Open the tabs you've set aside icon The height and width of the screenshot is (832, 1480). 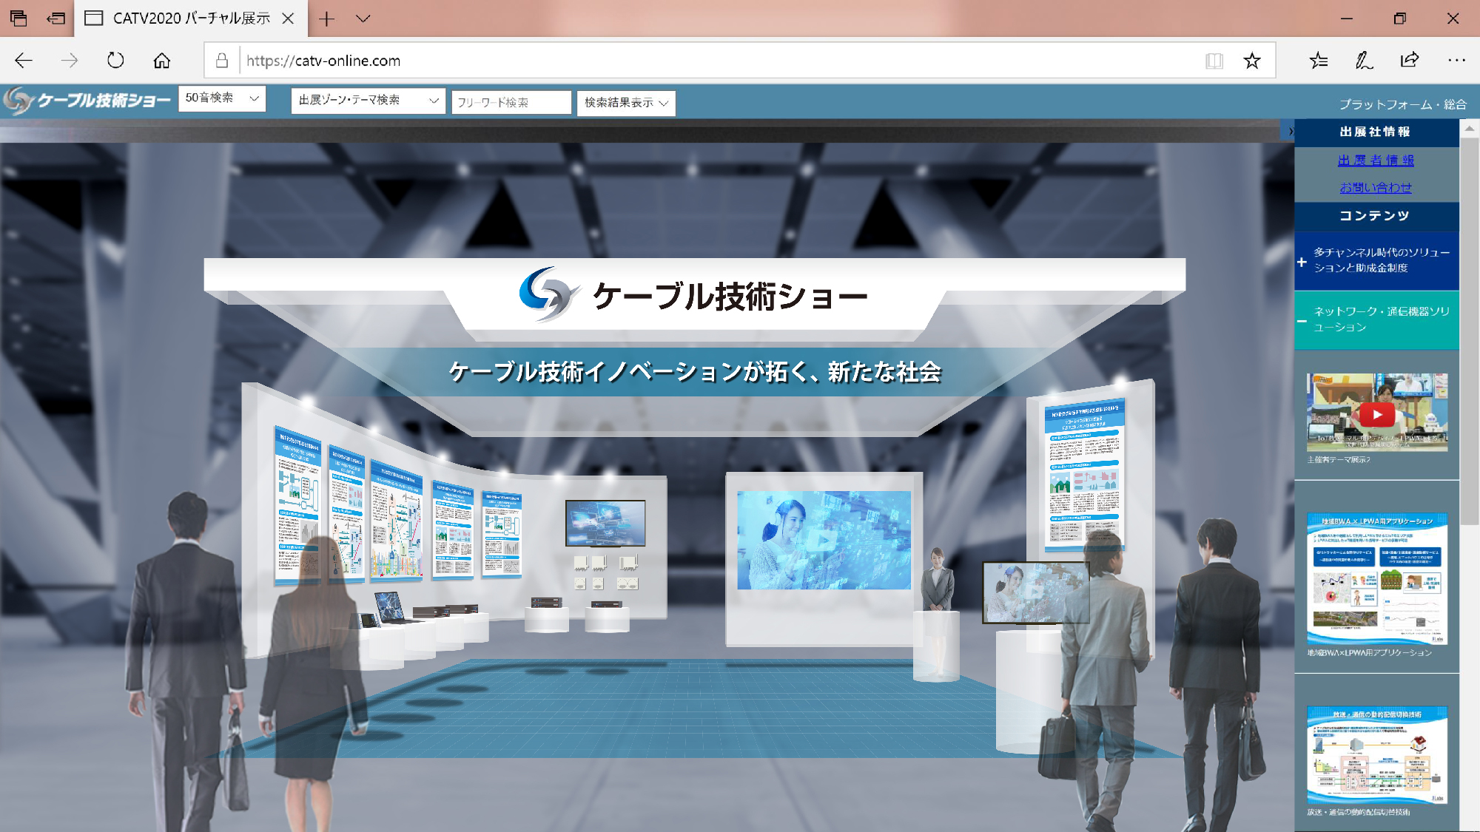point(18,18)
